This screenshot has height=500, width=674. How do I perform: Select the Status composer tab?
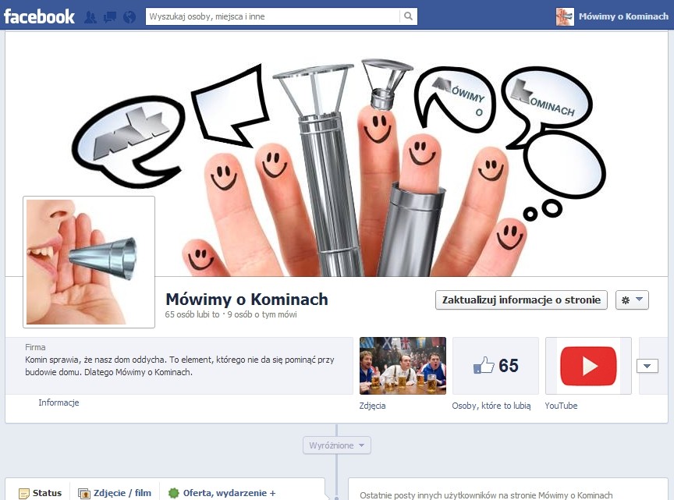pos(41,493)
